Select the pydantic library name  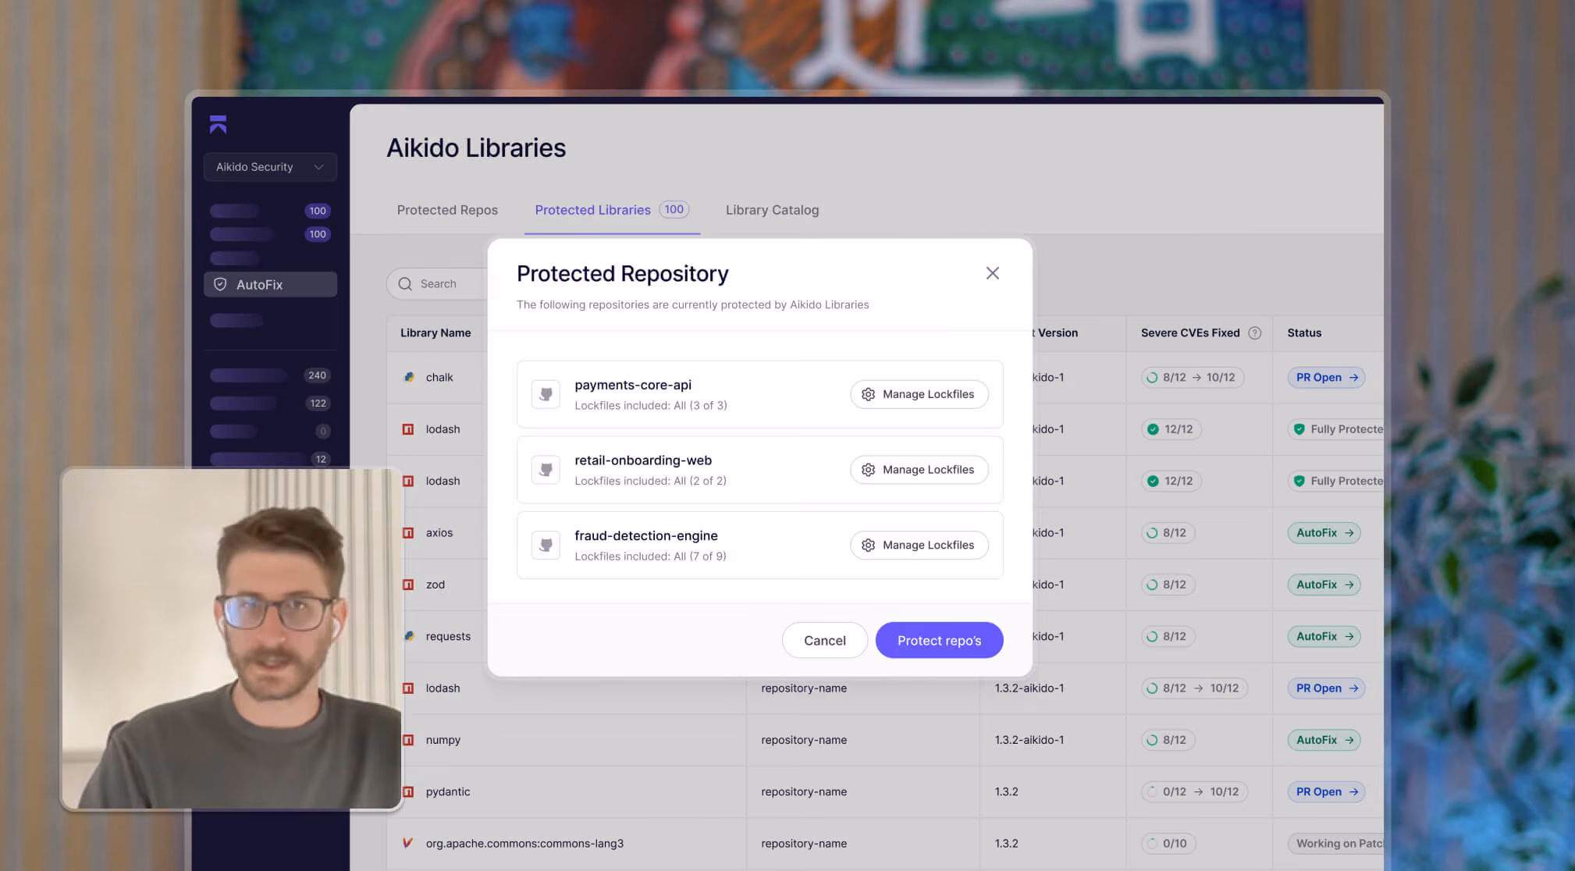tap(448, 791)
